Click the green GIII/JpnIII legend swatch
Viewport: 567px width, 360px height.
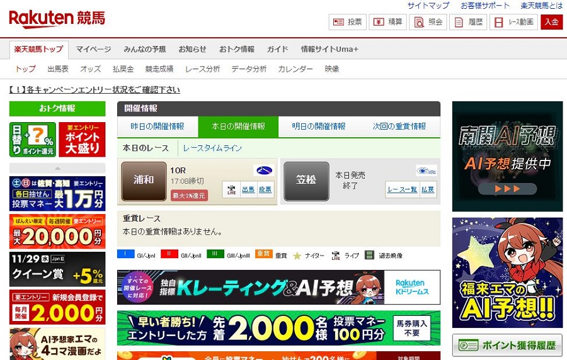coord(215,254)
